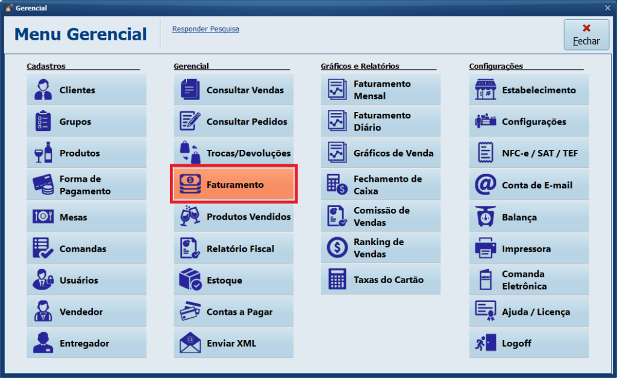Open the Estoque box icon
This screenshot has width=617, height=378.
click(190, 280)
